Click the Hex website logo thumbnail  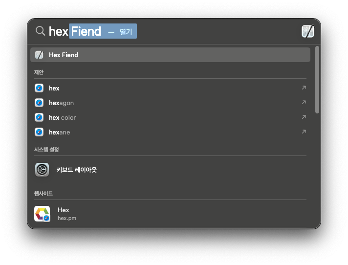tap(42, 214)
